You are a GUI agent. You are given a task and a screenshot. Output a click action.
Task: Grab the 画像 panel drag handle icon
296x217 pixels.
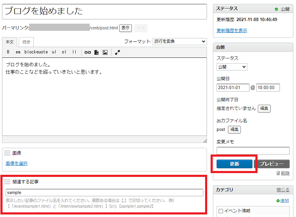[x=7, y=153]
